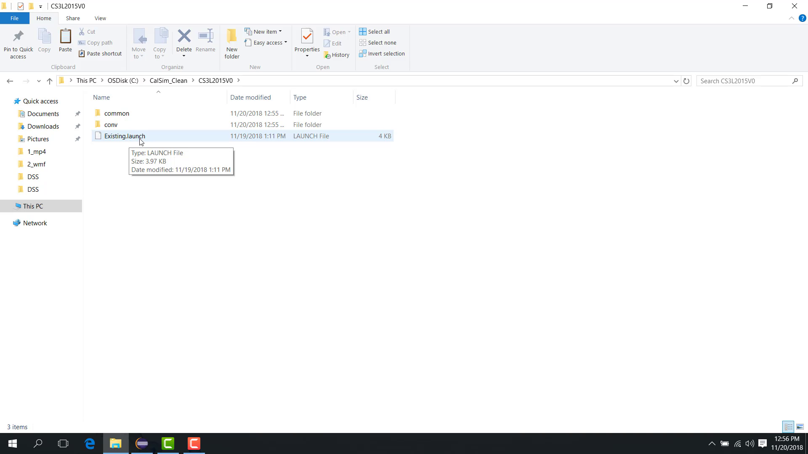The image size is (808, 454).
Task: Sort by Size column header
Action: click(x=374, y=97)
